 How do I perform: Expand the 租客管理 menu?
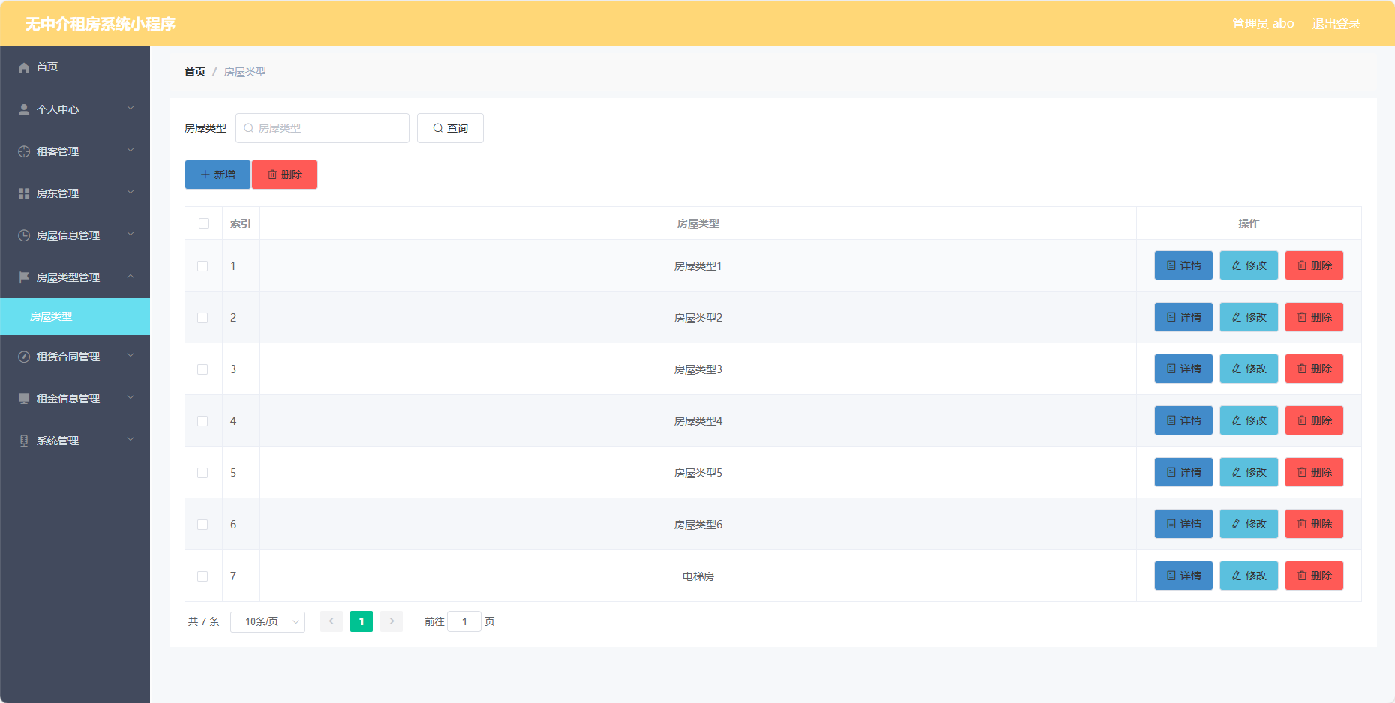point(75,151)
